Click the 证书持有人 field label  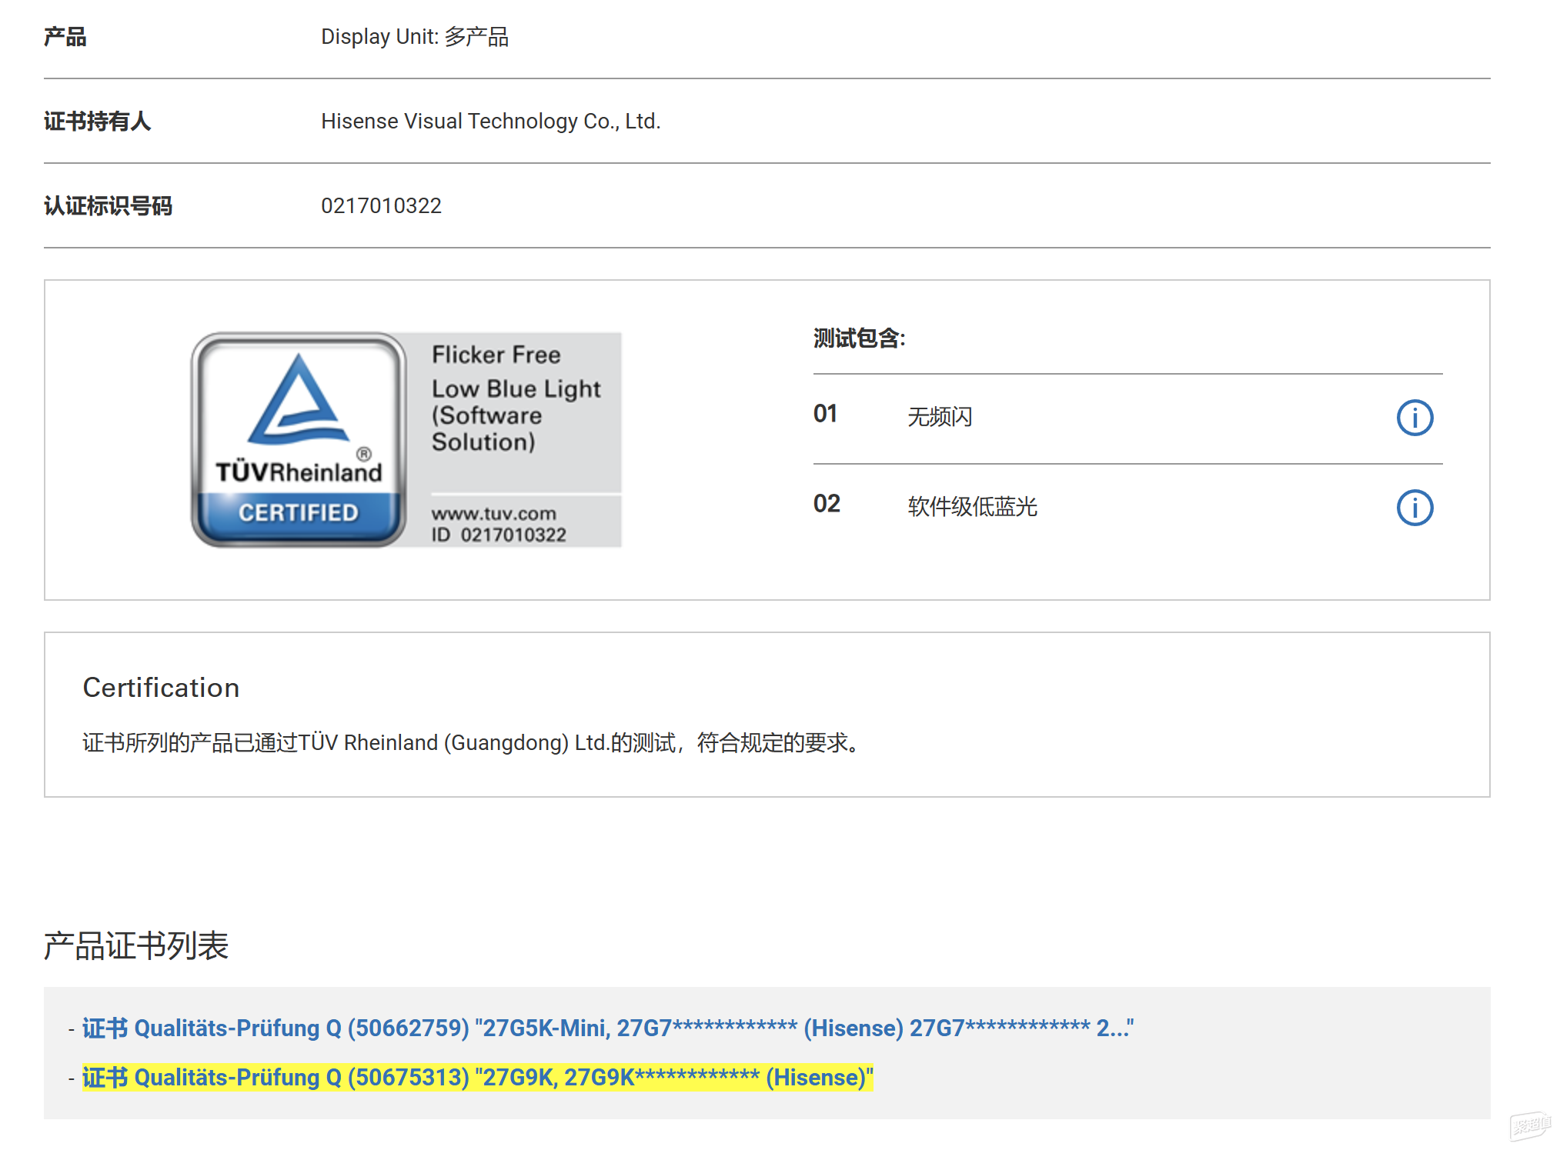point(97,121)
